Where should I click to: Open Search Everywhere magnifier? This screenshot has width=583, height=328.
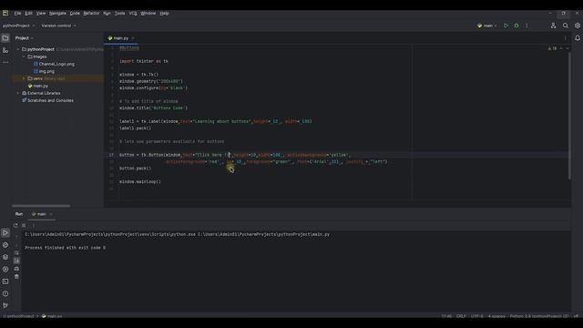coord(565,26)
